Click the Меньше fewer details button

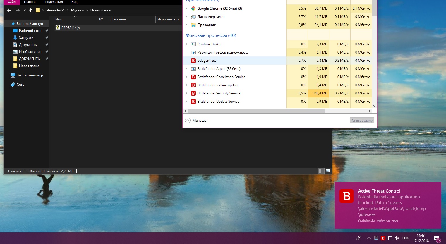click(x=196, y=121)
